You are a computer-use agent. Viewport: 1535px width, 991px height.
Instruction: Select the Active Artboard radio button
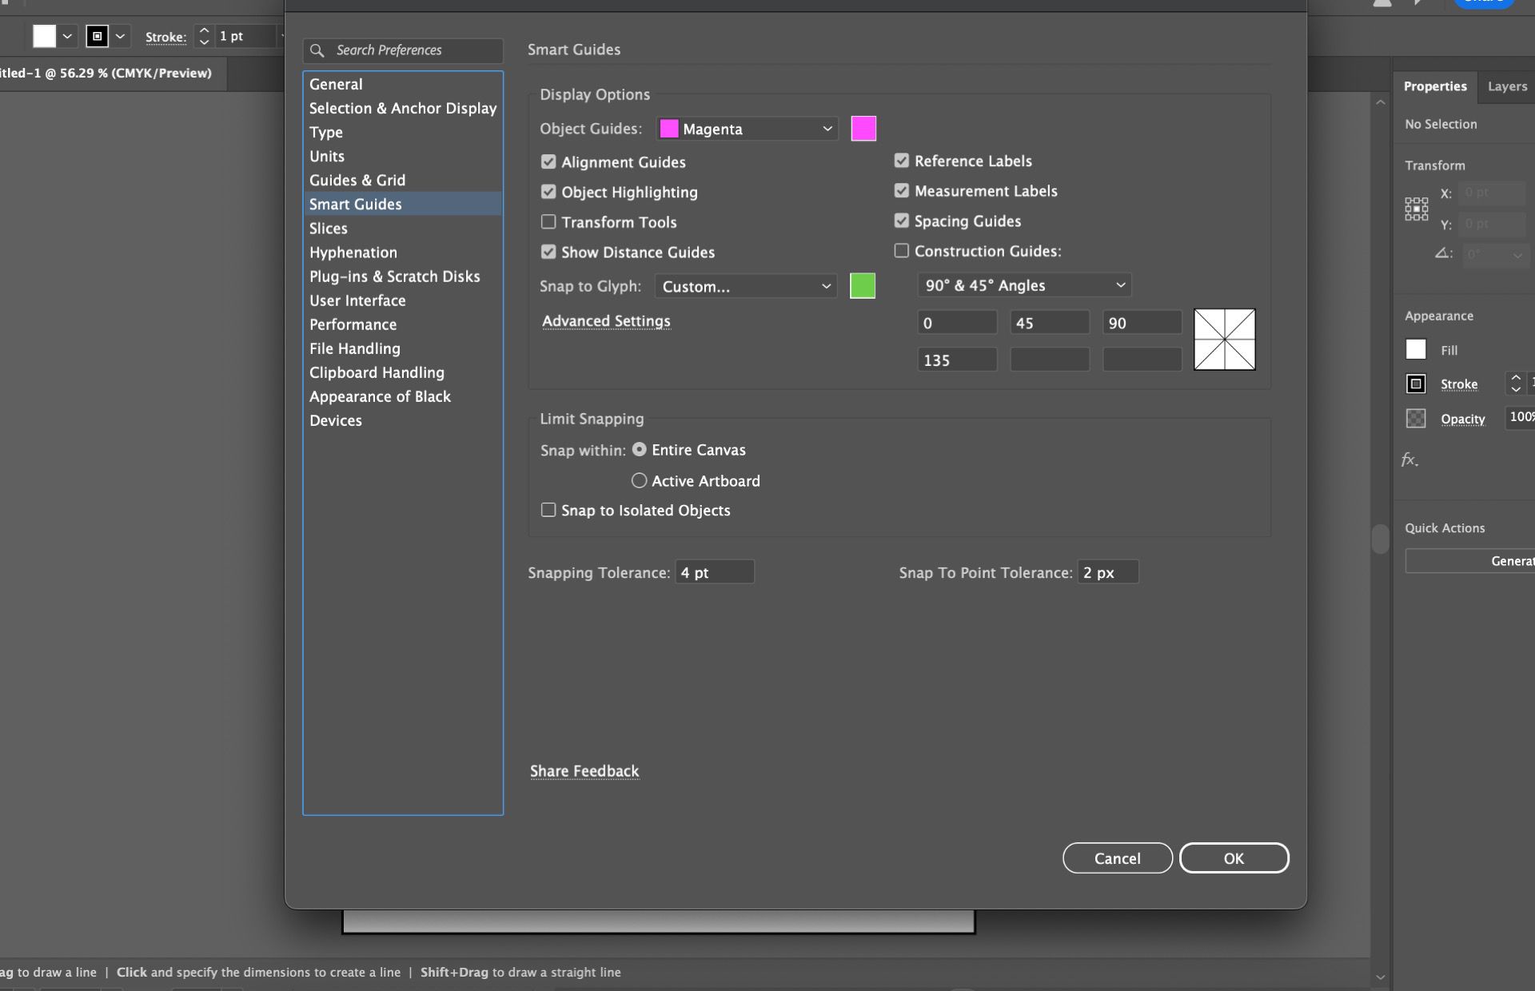[x=639, y=480]
